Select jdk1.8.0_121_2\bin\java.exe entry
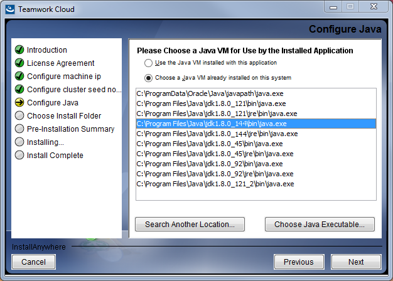The height and width of the screenshot is (281, 393). (x=256, y=184)
